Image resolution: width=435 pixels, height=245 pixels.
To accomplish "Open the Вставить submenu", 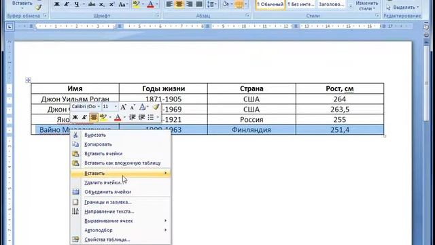I will point(121,174).
